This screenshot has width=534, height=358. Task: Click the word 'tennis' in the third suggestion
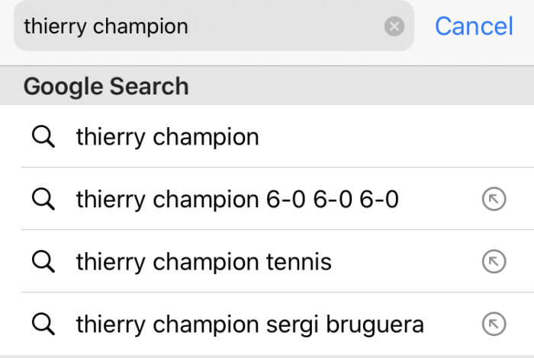coord(299,262)
